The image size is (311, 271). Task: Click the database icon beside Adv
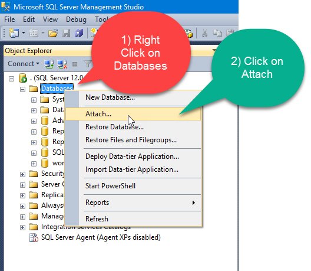(45, 120)
